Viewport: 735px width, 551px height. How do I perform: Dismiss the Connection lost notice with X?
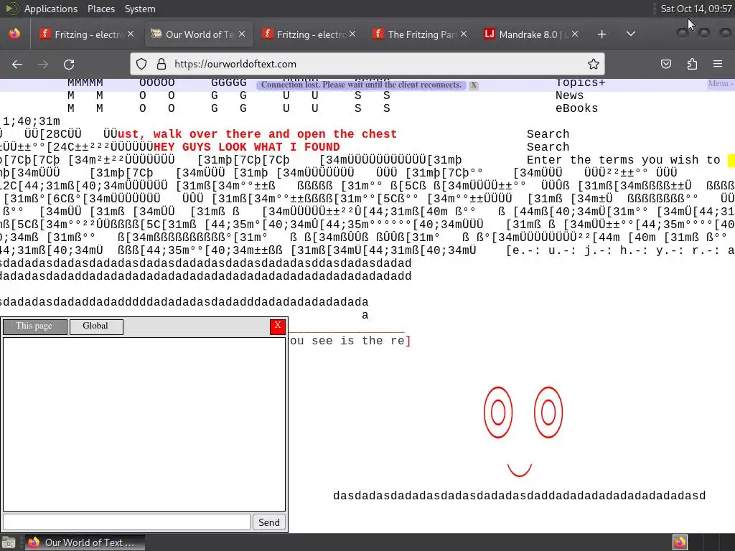coord(474,85)
